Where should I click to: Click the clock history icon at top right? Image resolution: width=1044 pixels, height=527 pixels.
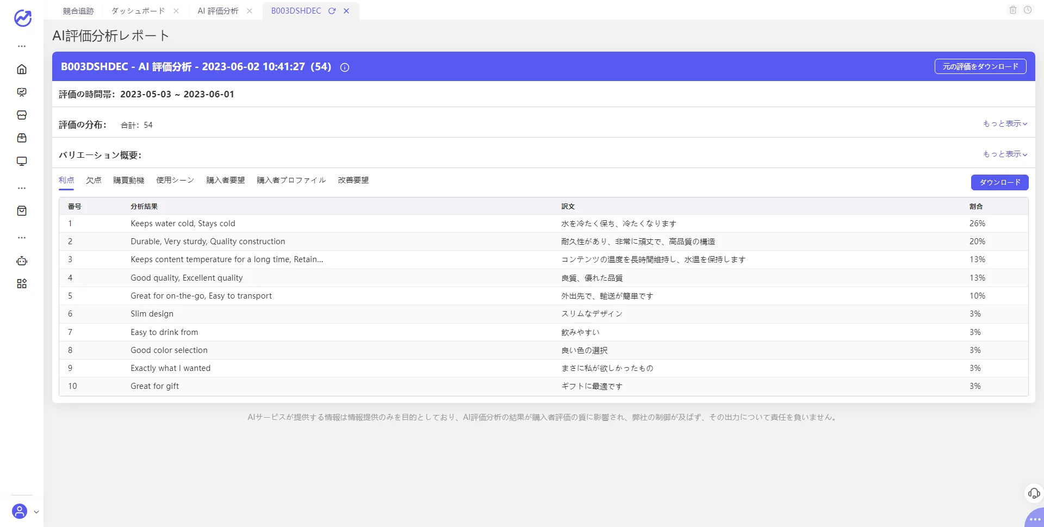click(1028, 10)
